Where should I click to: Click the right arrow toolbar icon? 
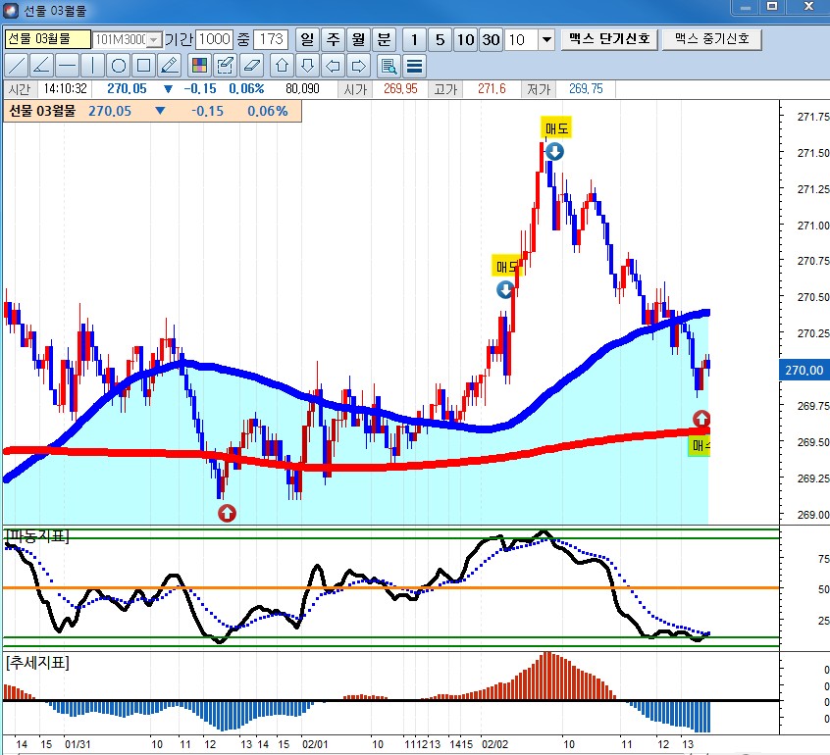tap(359, 66)
